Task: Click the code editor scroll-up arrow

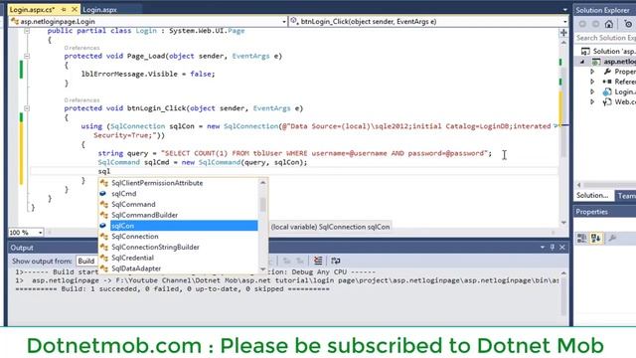Action: [563, 42]
